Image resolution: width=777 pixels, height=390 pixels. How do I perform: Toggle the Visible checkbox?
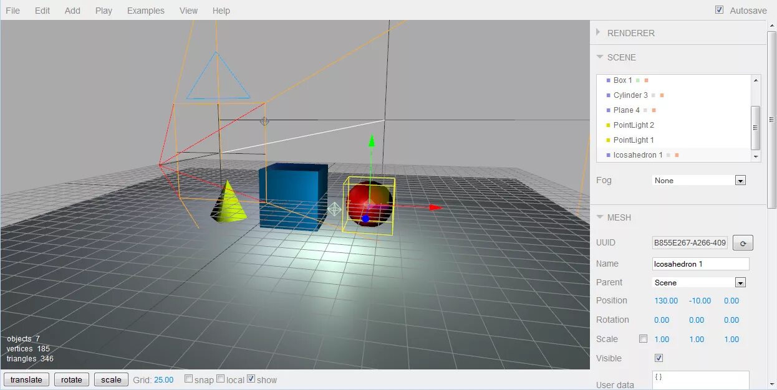click(x=659, y=358)
